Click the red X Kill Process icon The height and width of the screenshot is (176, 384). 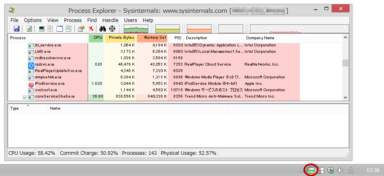[x=91, y=29]
